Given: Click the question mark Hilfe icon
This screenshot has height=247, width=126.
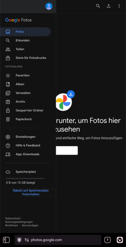Looking at the screenshot, I should (8, 146).
